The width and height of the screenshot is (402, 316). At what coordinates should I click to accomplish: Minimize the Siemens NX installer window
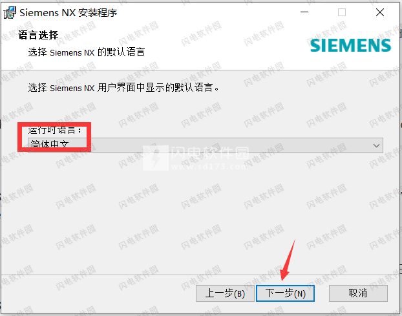304,12
